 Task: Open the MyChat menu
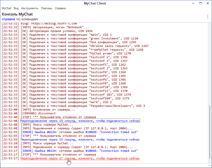click(x=6, y=8)
